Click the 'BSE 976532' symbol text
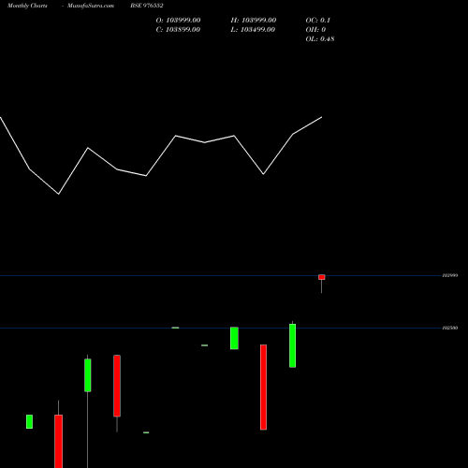 [147, 6]
